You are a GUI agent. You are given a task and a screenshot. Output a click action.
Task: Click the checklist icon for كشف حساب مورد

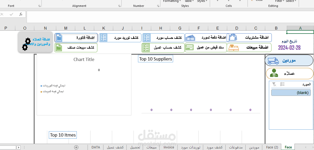pyautogui.click(x=147, y=38)
